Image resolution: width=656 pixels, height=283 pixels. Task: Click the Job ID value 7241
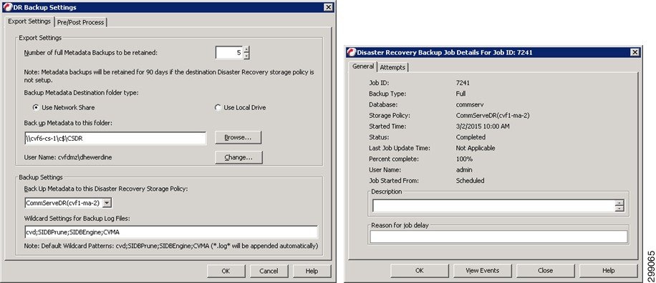coord(463,83)
